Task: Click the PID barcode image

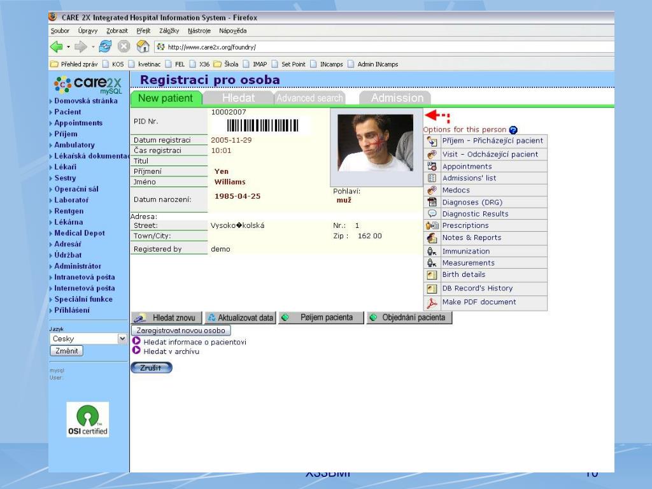Action: (262, 125)
